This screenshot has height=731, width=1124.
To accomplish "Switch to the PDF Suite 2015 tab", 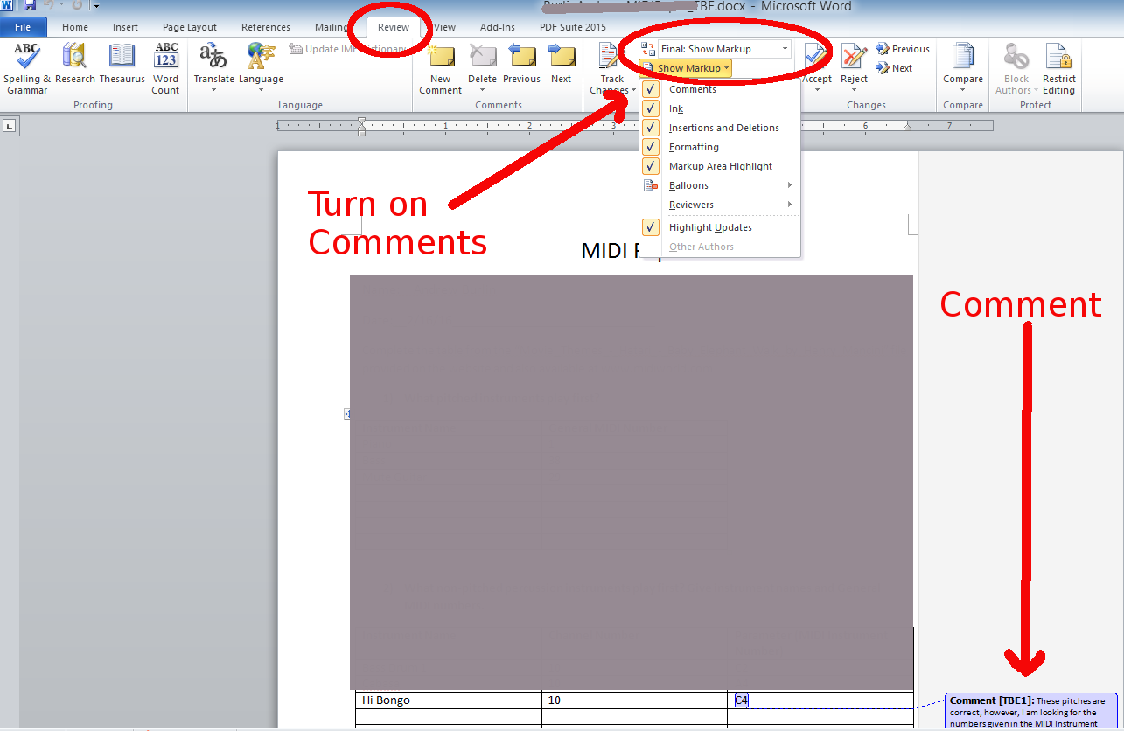I will (573, 27).
